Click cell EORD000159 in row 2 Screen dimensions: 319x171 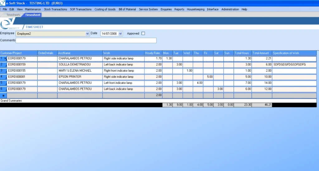[22, 65]
